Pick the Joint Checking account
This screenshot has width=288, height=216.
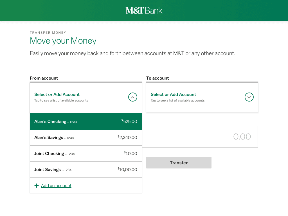(86, 154)
